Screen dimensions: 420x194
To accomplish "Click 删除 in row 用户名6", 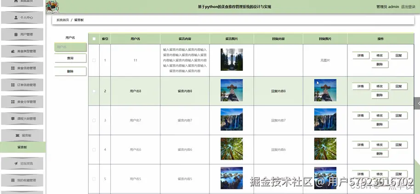I will point(380,154).
